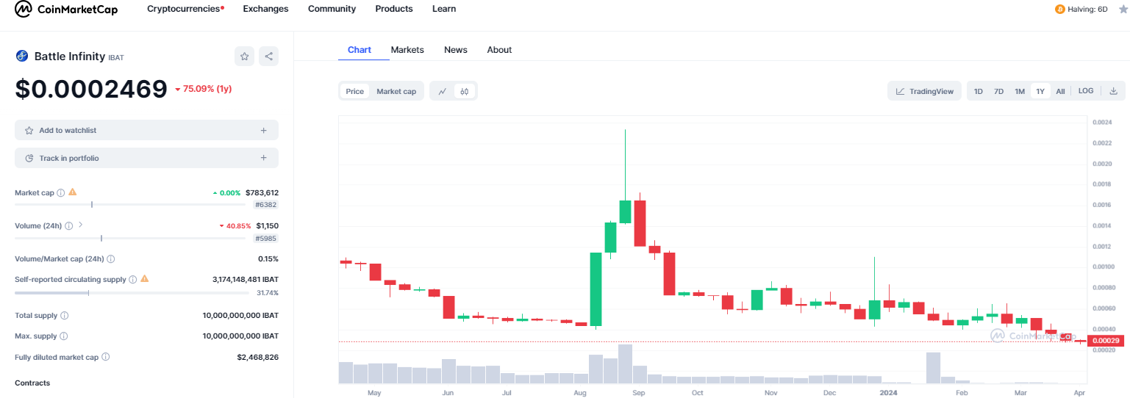
Task: Toggle the LOG scale option
Action: pos(1086,91)
